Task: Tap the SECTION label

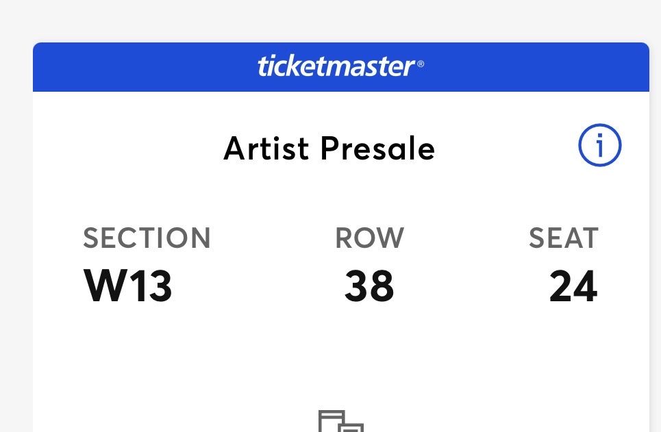Action: pyautogui.click(x=147, y=238)
